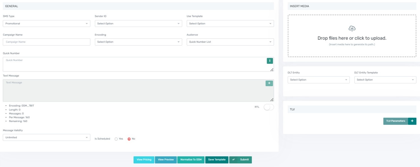Open the Encoding dropdown
Viewport: 420px width, 167px height.
tap(138, 42)
